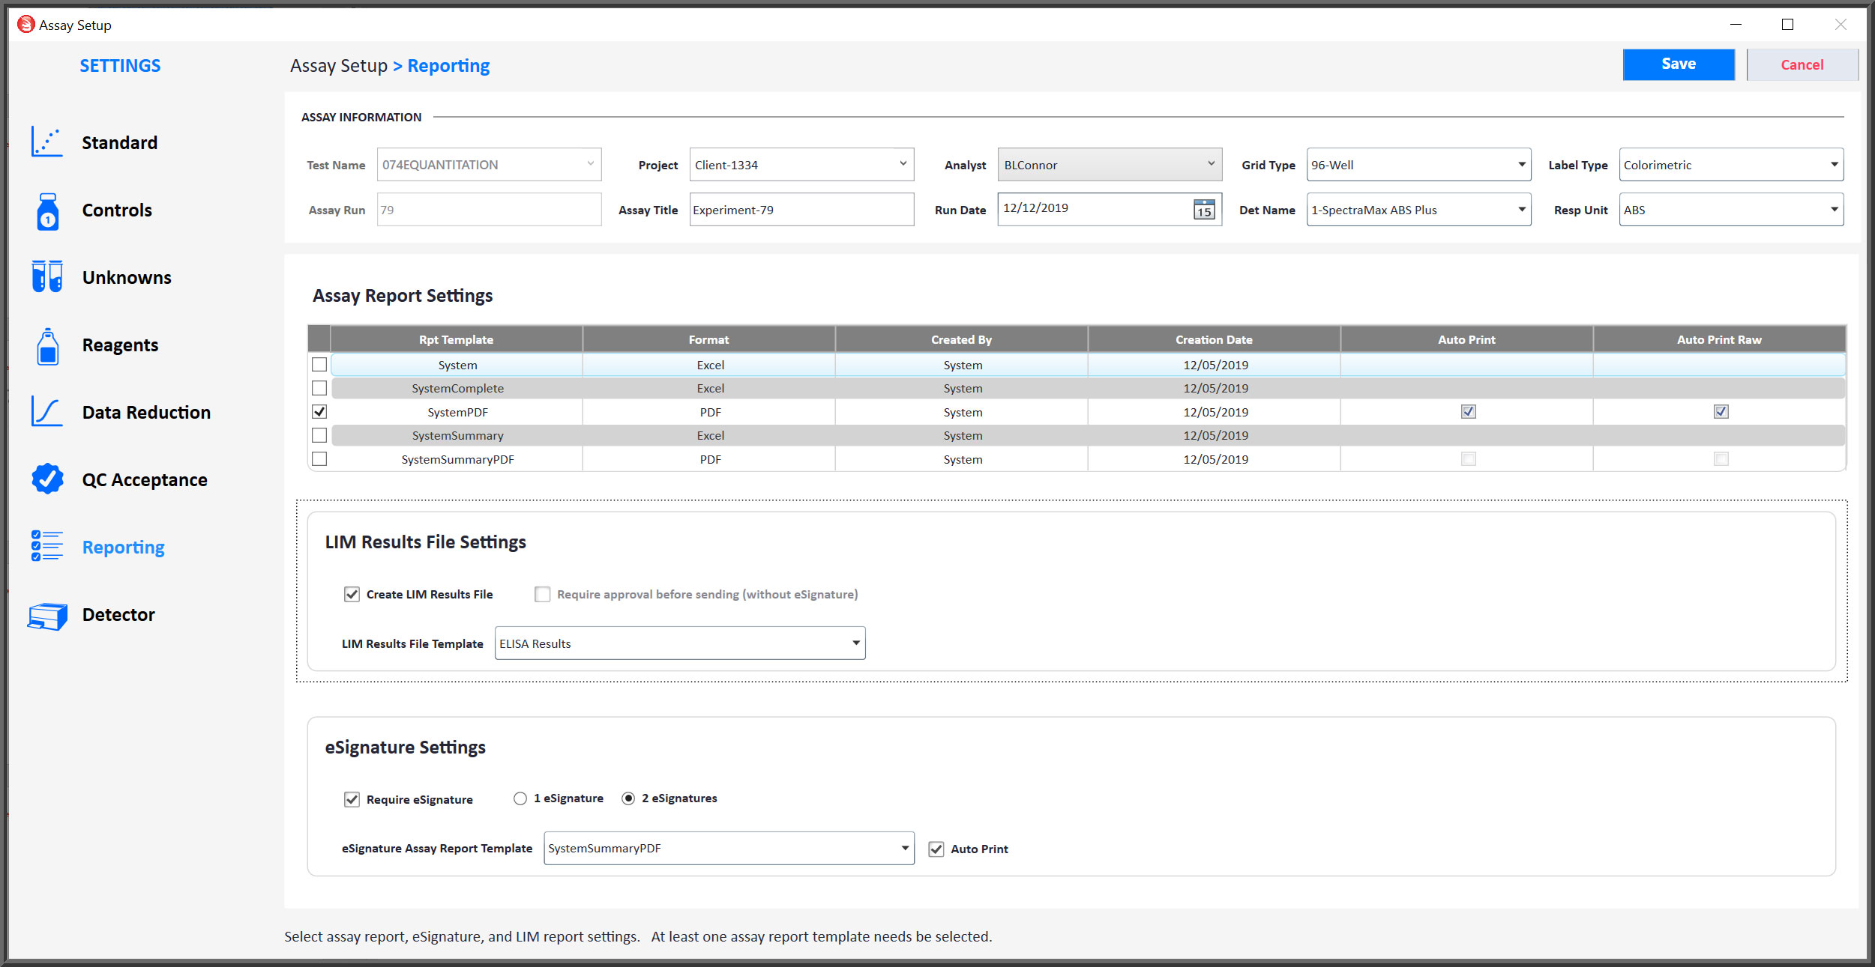Check the System report template row
This screenshot has height=967, width=1875.
319,365
